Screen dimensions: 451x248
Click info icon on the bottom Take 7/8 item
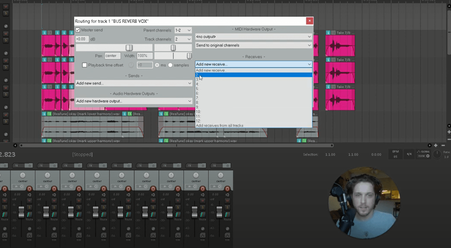pos(328,87)
